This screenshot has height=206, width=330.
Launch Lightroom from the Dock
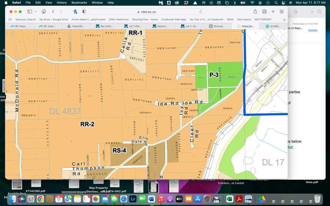pyautogui.click(x=133, y=199)
